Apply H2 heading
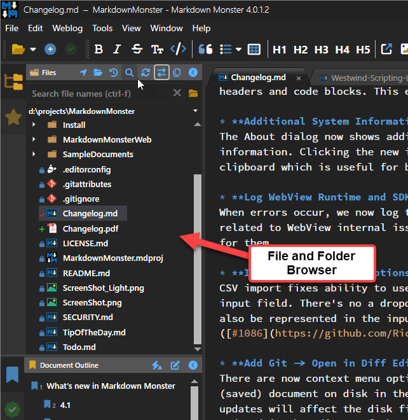Image resolution: width=408 pixels, height=420 pixels. (x=300, y=50)
